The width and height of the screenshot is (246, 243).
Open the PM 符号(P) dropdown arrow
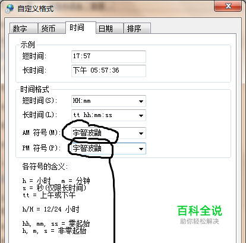coord(141,149)
